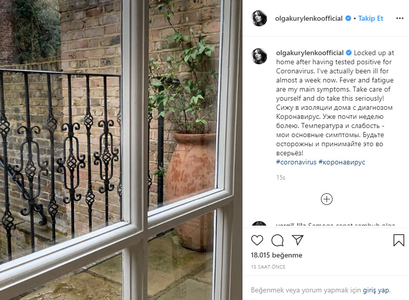Load more comments with the plus circle
Viewport: 409px width, 300px height.
coord(326,199)
